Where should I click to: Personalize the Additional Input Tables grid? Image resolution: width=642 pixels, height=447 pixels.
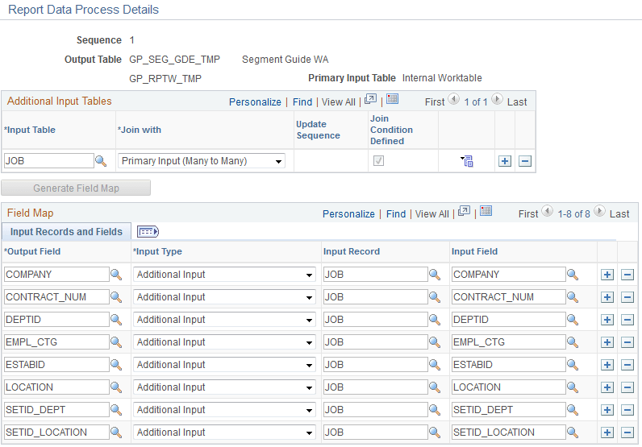(255, 101)
